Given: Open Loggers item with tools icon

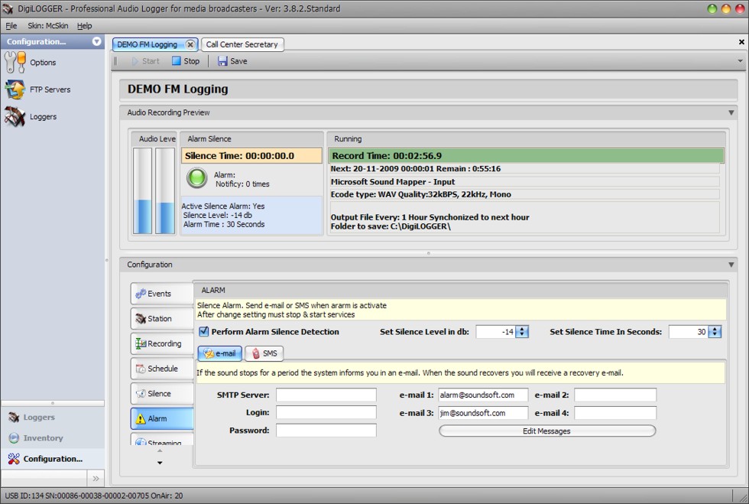Looking at the screenshot, I should point(43,117).
